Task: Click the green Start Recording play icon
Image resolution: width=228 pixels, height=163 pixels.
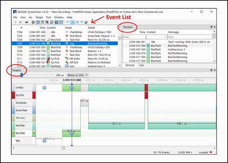Action: [x=16, y=22]
